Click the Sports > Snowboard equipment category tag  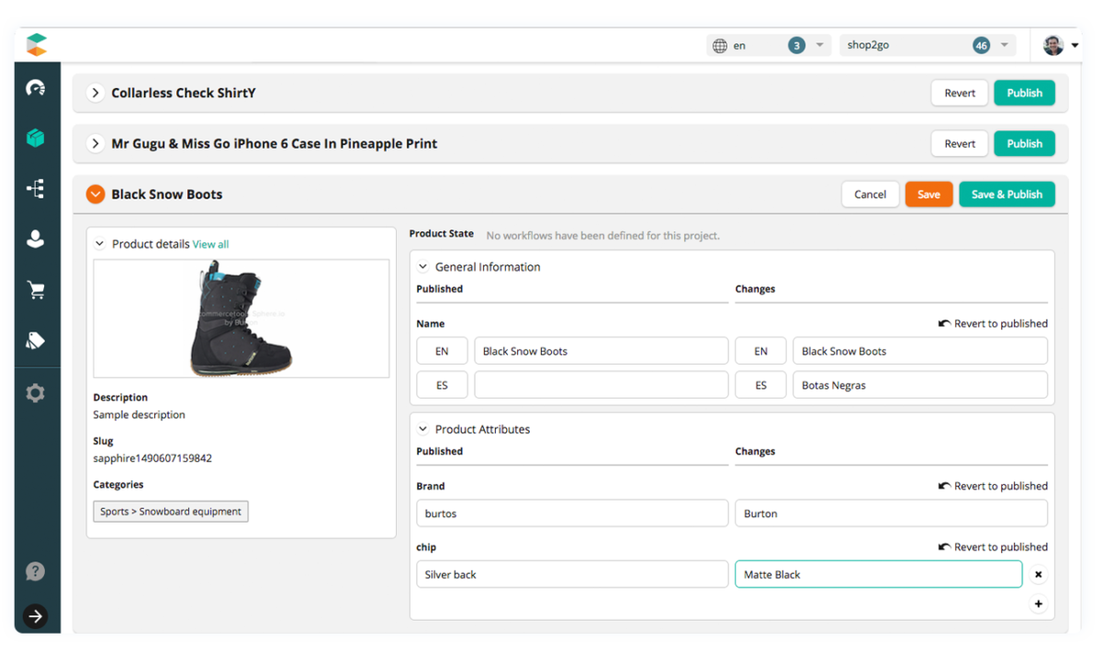[x=171, y=511]
